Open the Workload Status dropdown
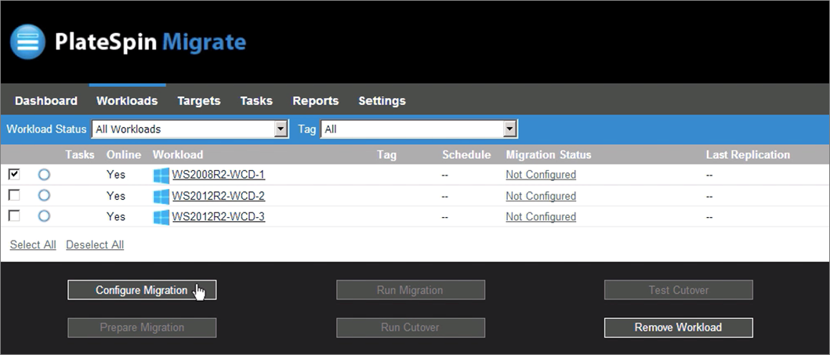Screen dimensions: 830x355 coord(190,129)
